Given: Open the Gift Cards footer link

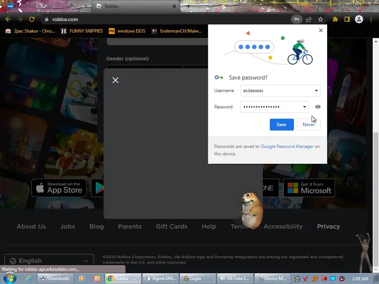Looking at the screenshot, I should tap(172, 226).
